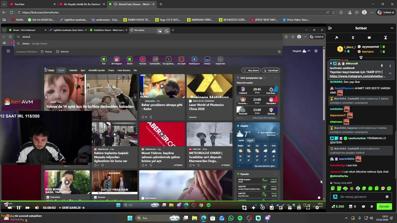This screenshot has height=223, width=397.
Task: Open the moderator hammer tools in chat header
Action: point(337,37)
